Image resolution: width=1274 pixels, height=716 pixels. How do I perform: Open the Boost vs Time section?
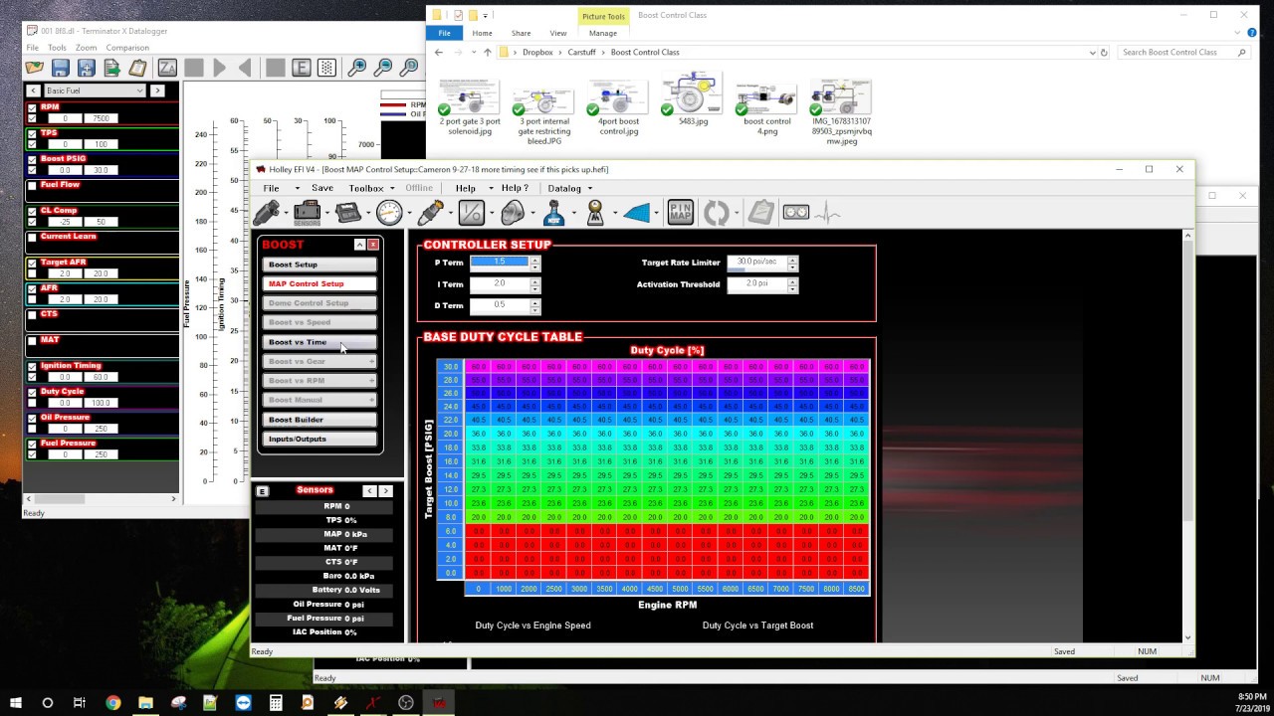[319, 342]
